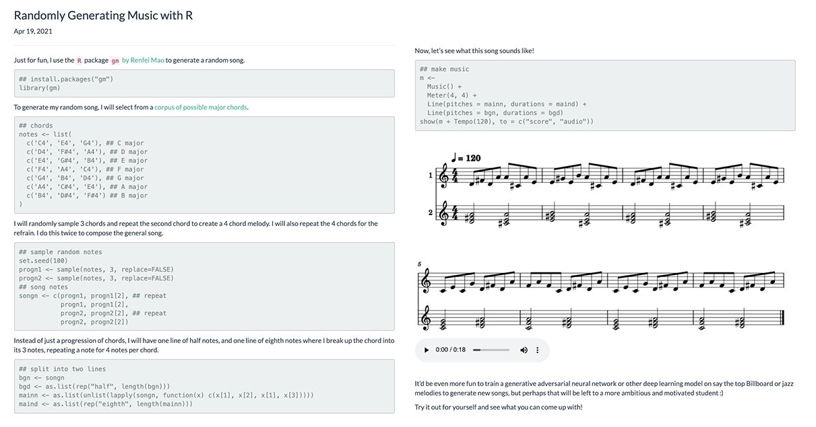Click the A major chord code line
This screenshot has width=816, height=427.
88,186
